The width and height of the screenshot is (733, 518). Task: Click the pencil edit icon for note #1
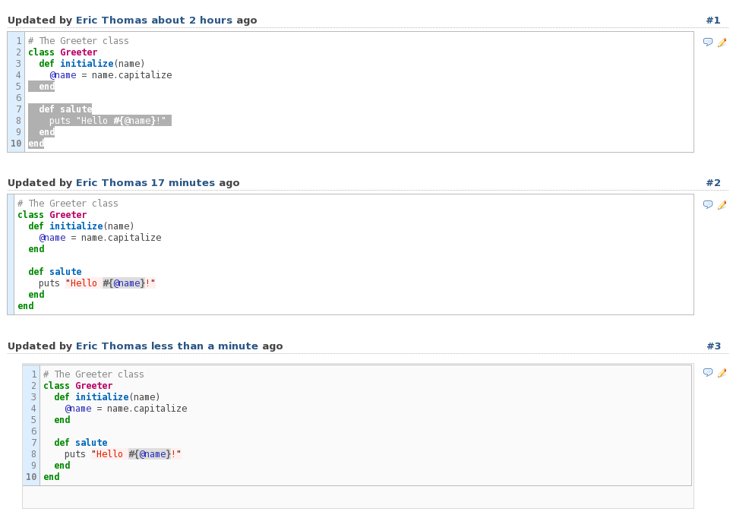point(722,42)
